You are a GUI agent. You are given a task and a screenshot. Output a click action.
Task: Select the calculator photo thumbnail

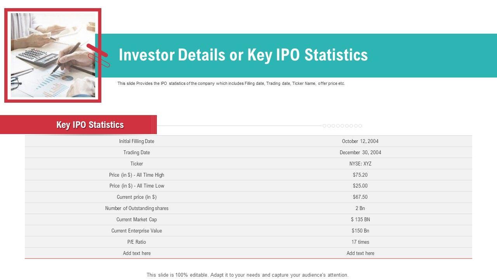53,55
